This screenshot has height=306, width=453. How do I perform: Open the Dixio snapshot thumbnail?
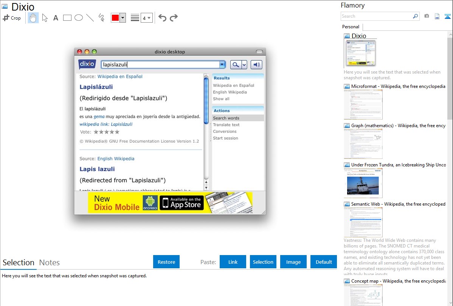360,53
